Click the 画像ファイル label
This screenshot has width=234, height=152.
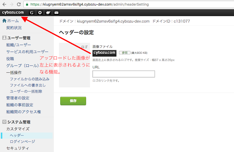coord(102,47)
